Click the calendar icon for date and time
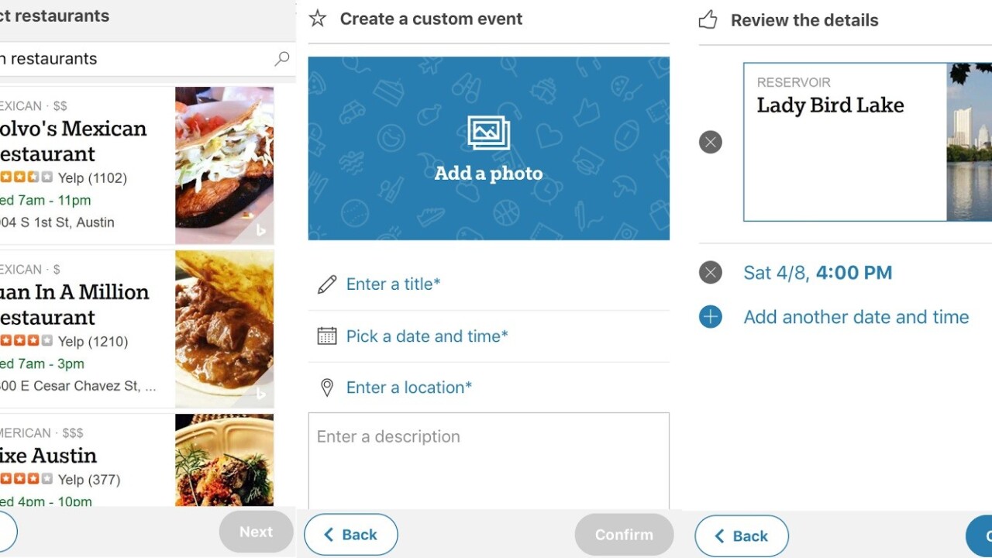This screenshot has height=558, width=992. (327, 336)
